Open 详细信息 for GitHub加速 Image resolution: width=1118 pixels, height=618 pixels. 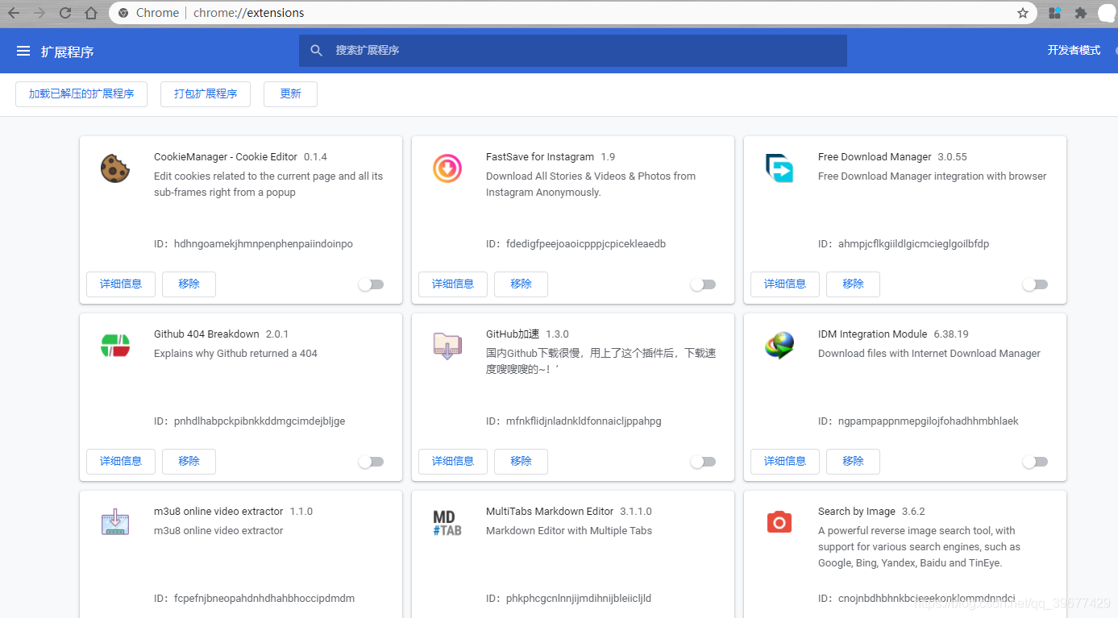click(453, 461)
